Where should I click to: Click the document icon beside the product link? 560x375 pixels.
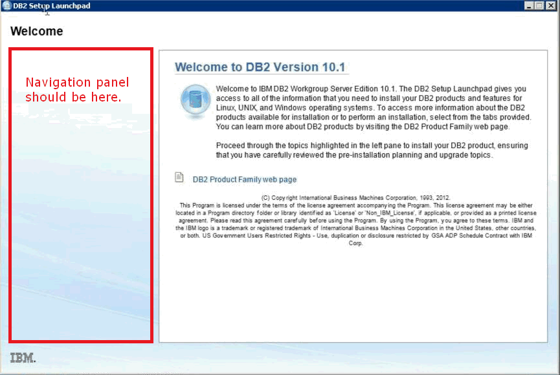[179, 177]
